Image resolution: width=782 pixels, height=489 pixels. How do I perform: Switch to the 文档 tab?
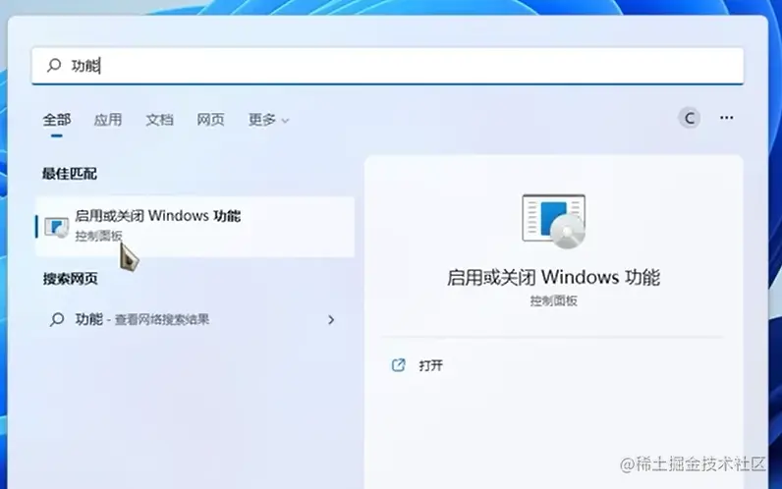[159, 120]
